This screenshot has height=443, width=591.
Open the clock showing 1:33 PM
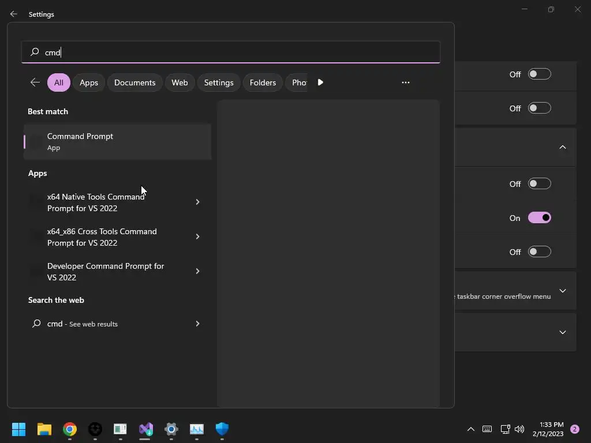548,429
